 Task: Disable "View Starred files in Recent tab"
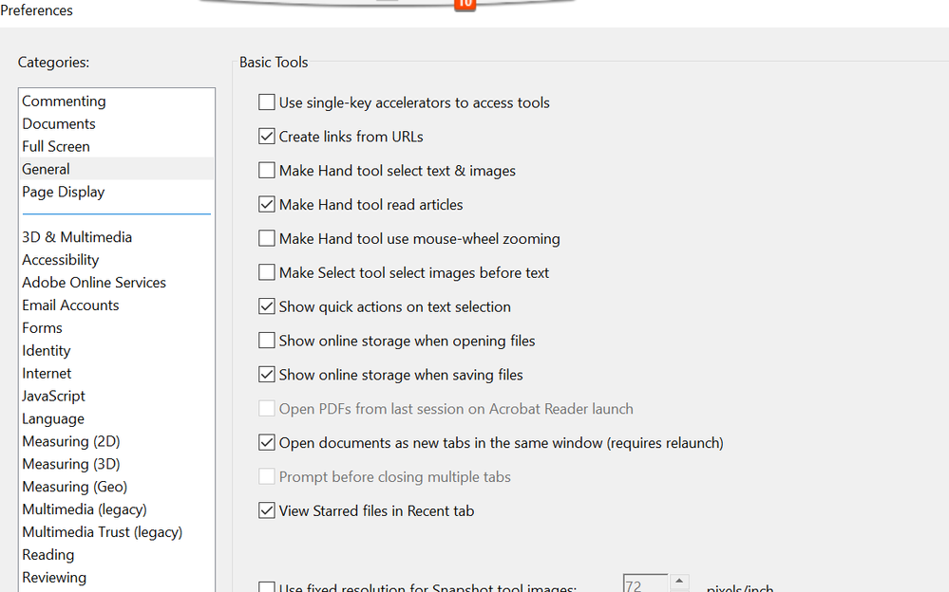click(x=267, y=510)
